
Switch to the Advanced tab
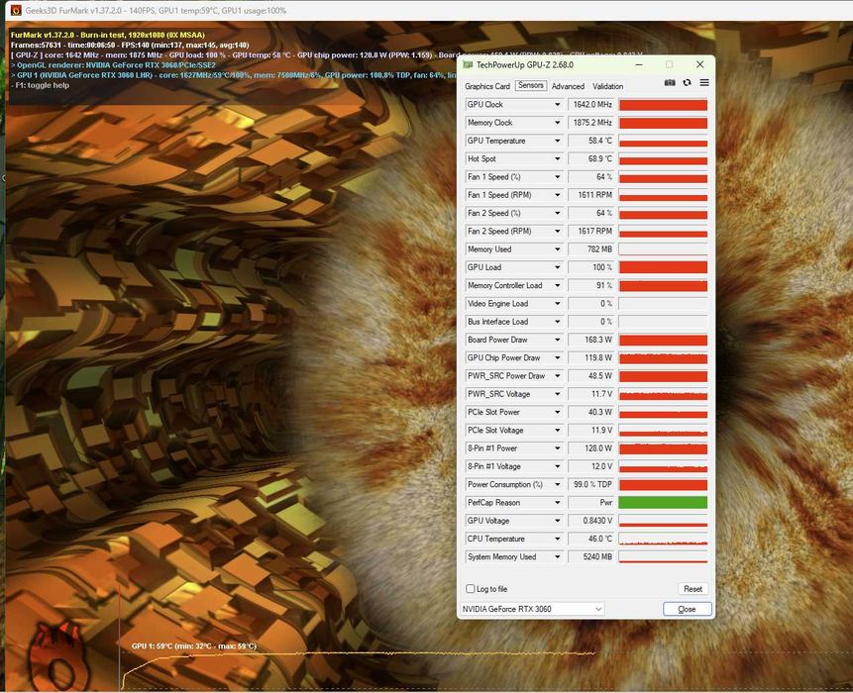click(568, 86)
